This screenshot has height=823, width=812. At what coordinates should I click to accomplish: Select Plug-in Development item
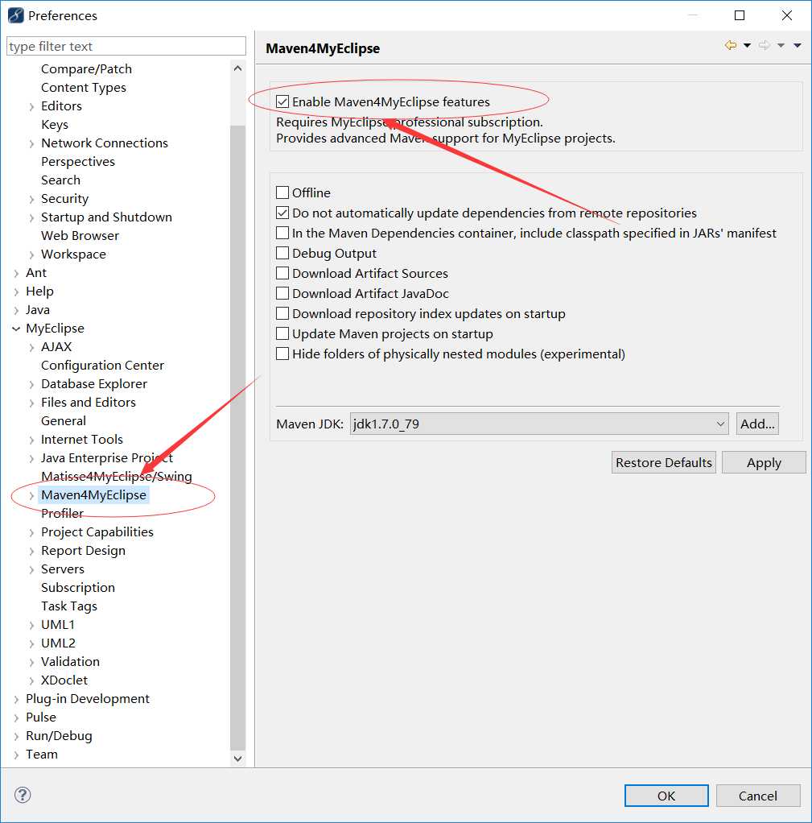tap(88, 699)
